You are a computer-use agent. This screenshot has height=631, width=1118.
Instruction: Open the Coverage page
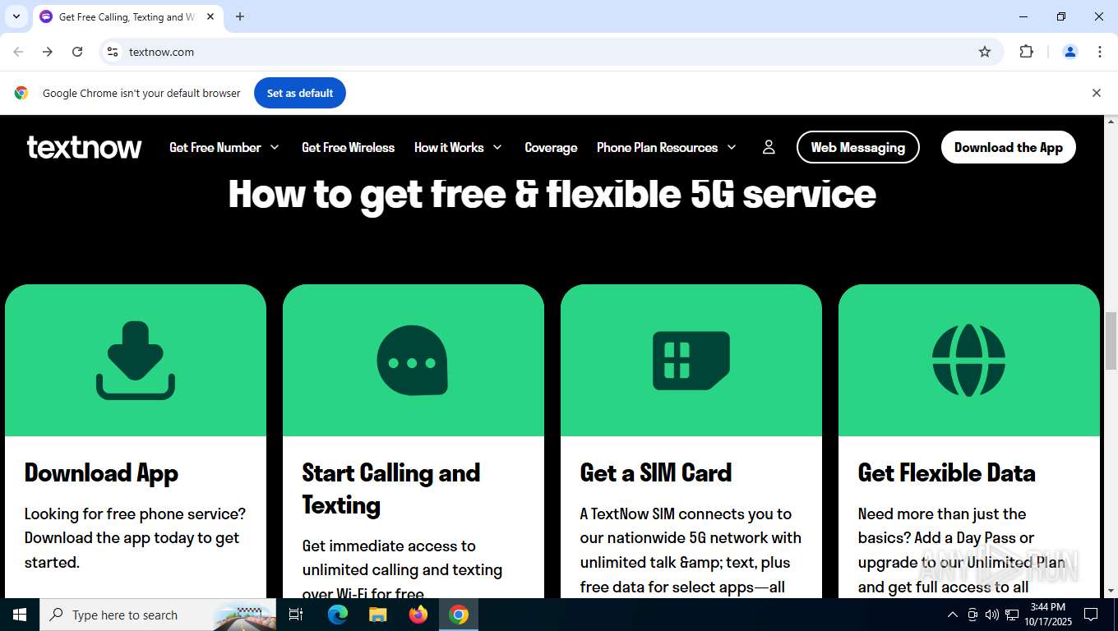pos(551,147)
